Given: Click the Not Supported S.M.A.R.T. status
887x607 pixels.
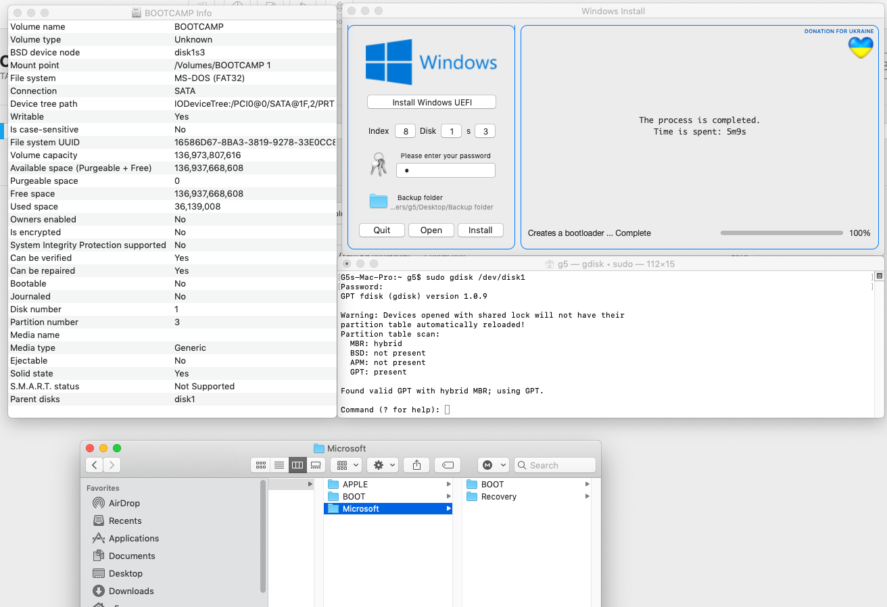Looking at the screenshot, I should 204,386.
